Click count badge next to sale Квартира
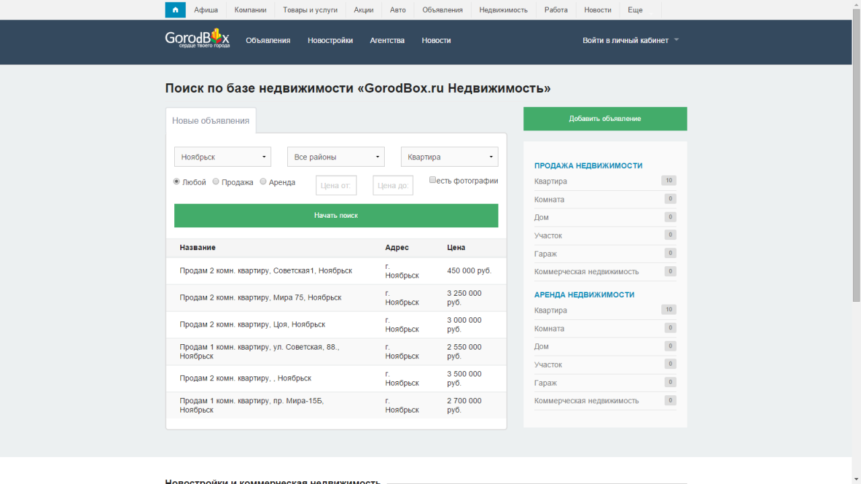Viewport: 861px width, 484px height. tap(669, 181)
